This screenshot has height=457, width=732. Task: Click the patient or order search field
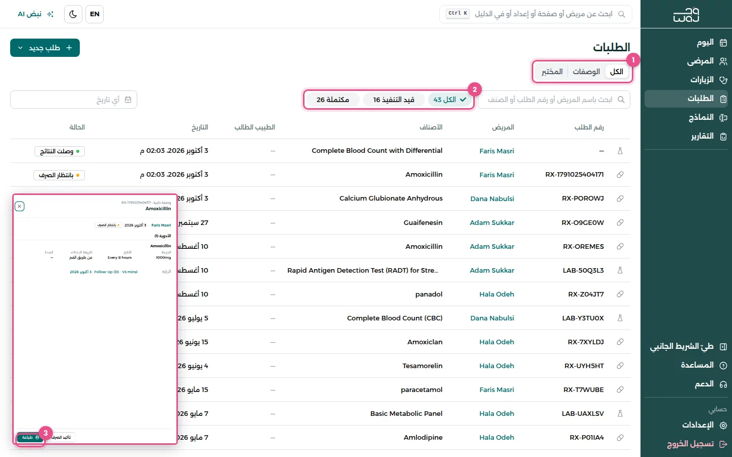point(554,100)
